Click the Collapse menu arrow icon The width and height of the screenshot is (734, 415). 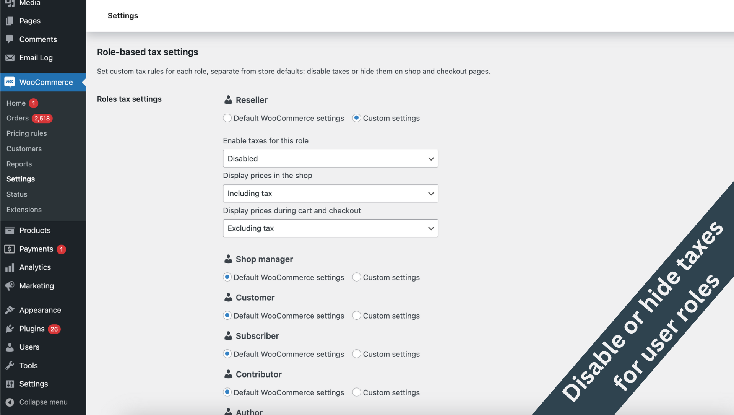[10, 402]
